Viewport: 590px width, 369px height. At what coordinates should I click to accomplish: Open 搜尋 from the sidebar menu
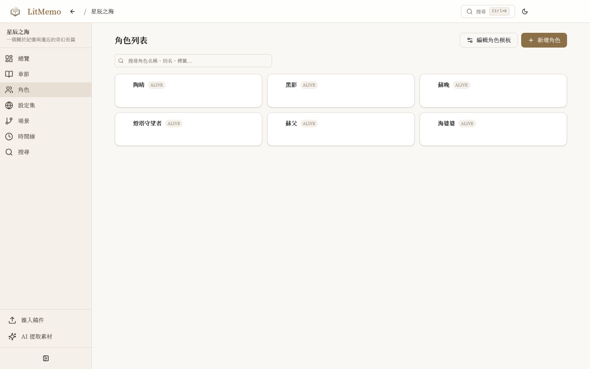[24, 152]
